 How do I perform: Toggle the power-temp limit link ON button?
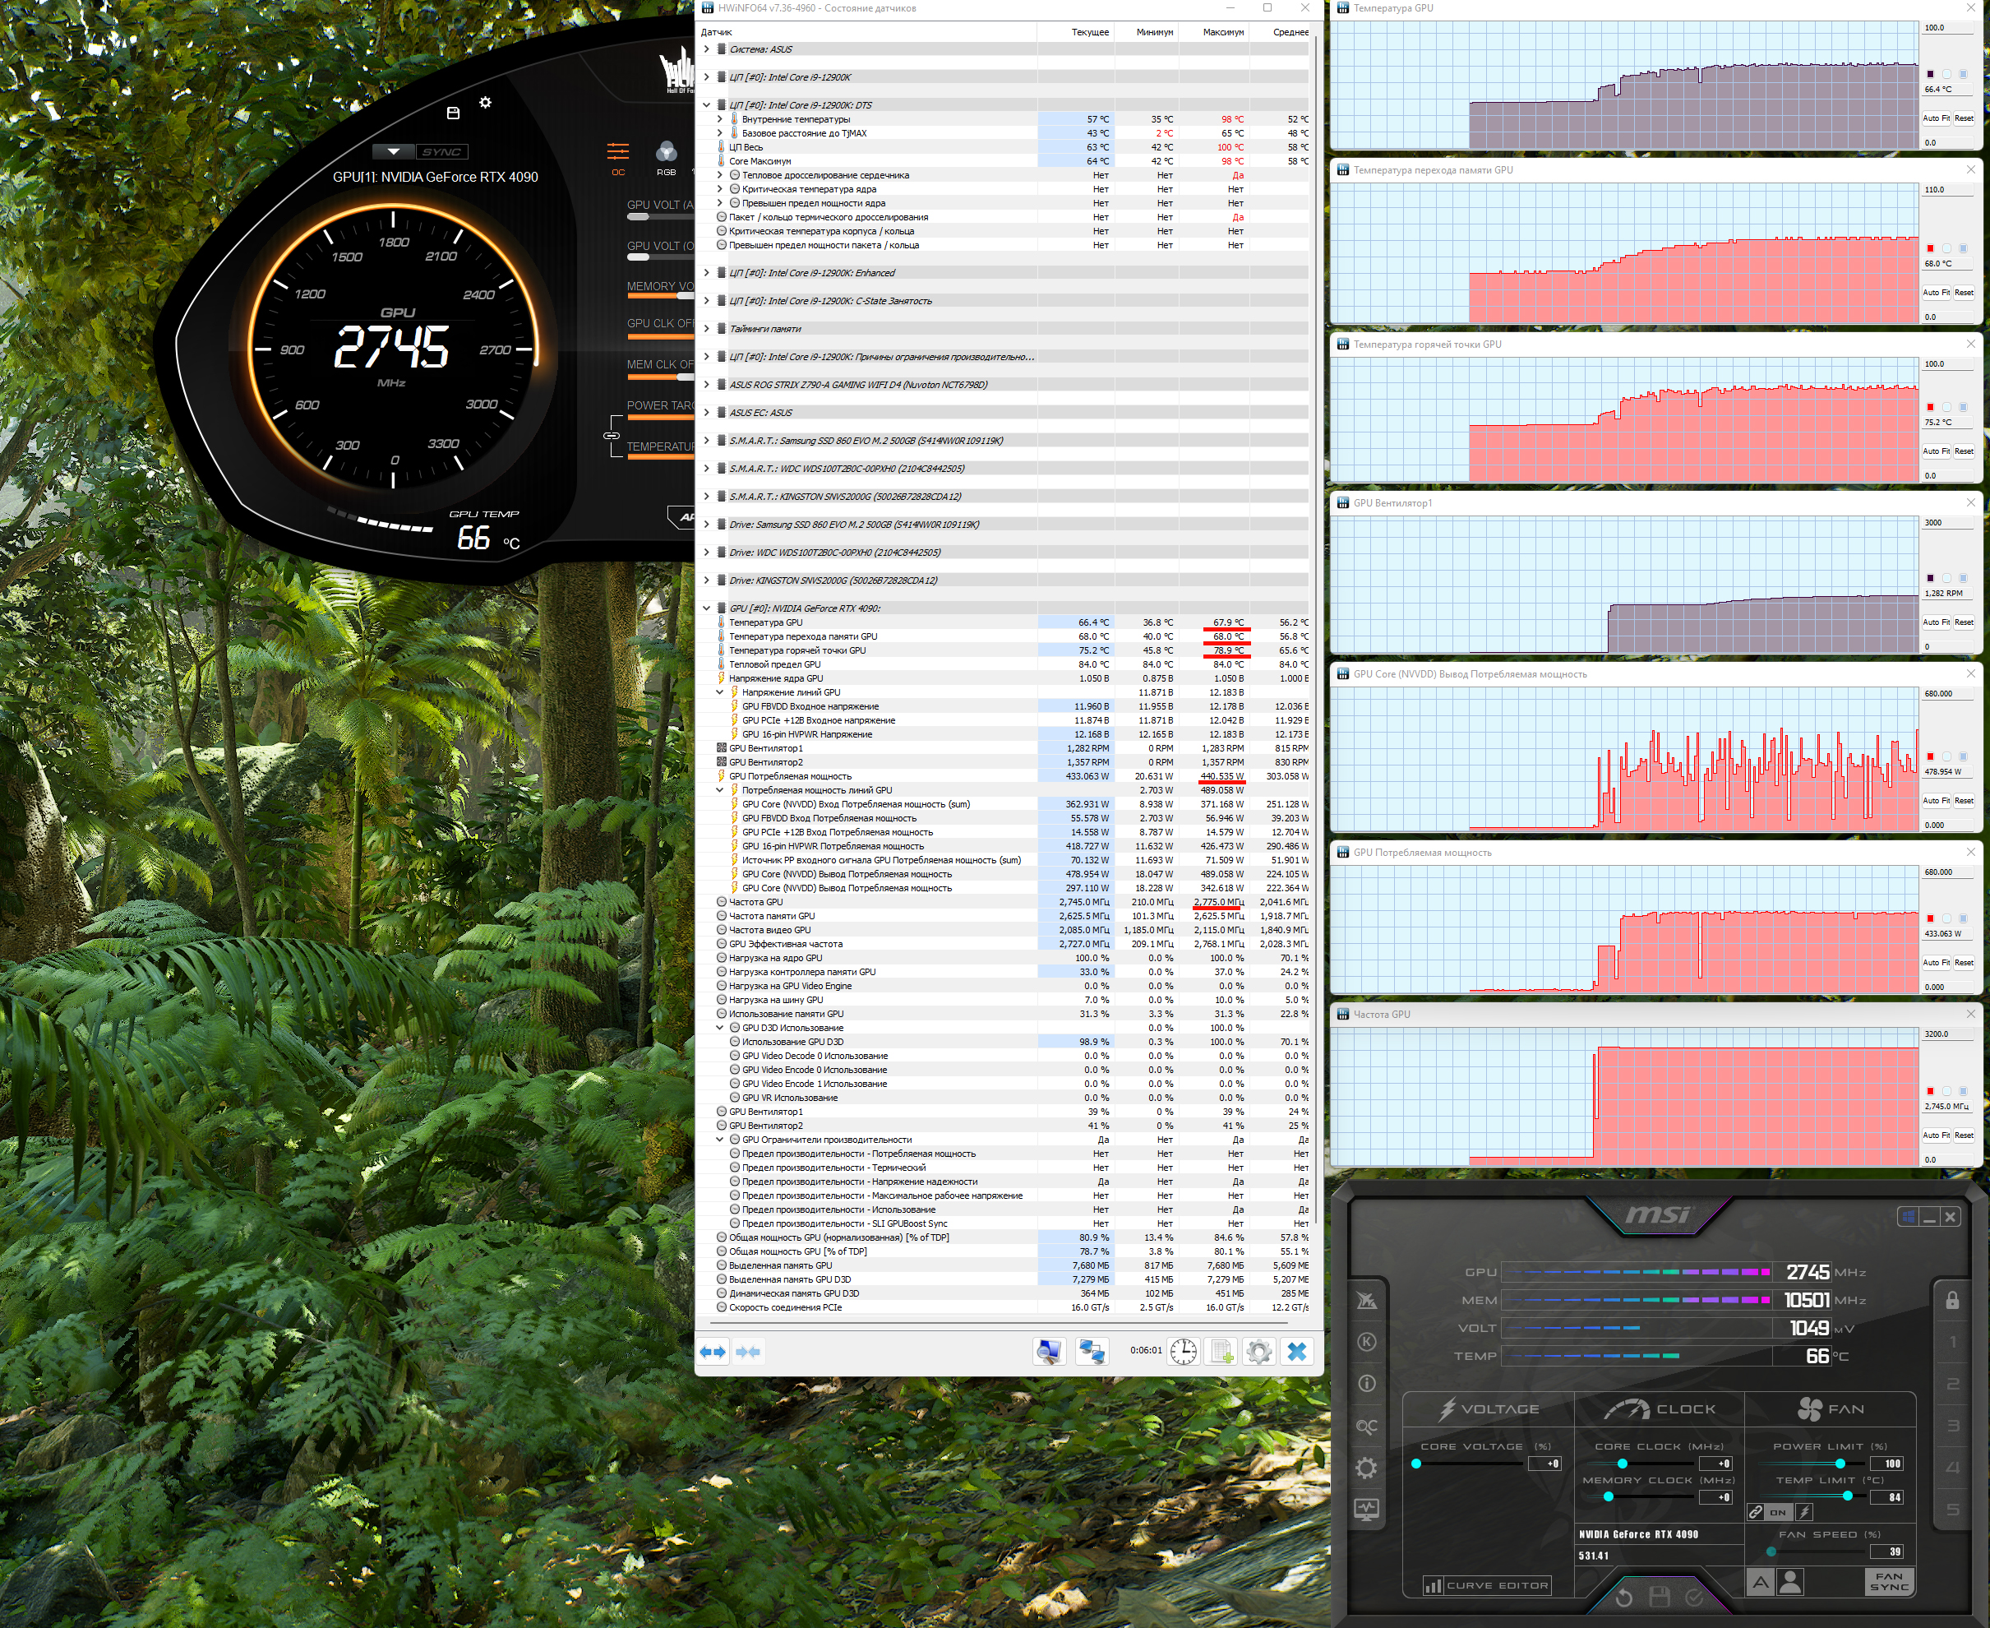1777,1512
